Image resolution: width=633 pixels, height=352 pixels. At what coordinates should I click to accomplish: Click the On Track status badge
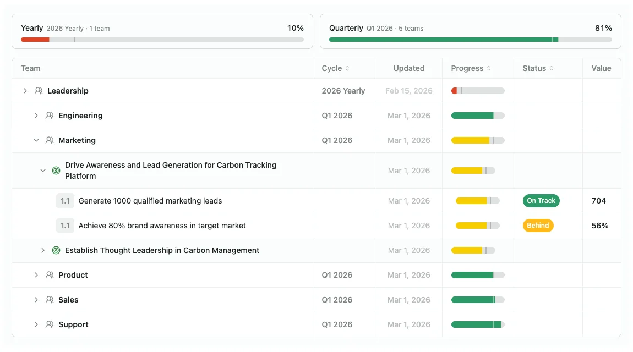coord(541,201)
